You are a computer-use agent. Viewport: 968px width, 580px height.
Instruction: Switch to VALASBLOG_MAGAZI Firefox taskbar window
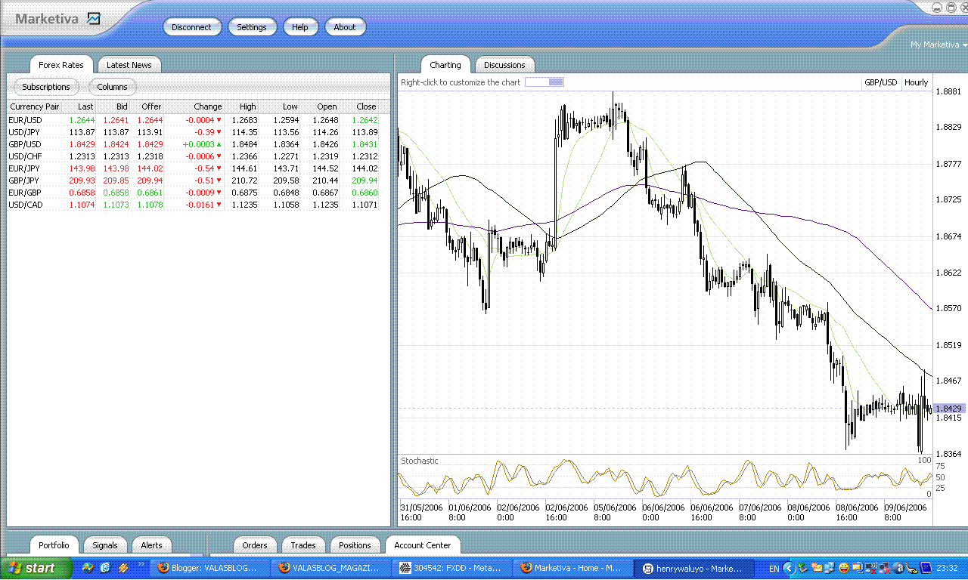[x=332, y=568]
